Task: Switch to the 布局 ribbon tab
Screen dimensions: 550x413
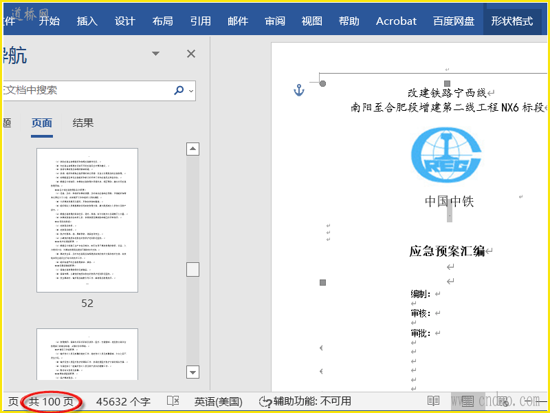Action: tap(162, 21)
